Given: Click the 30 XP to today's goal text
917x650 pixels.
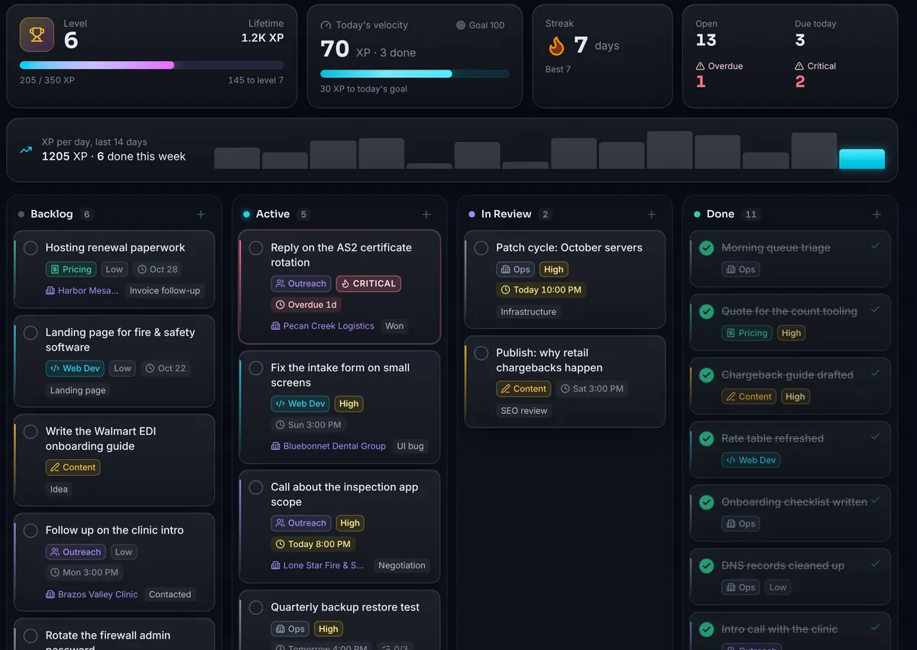Looking at the screenshot, I should point(364,89).
